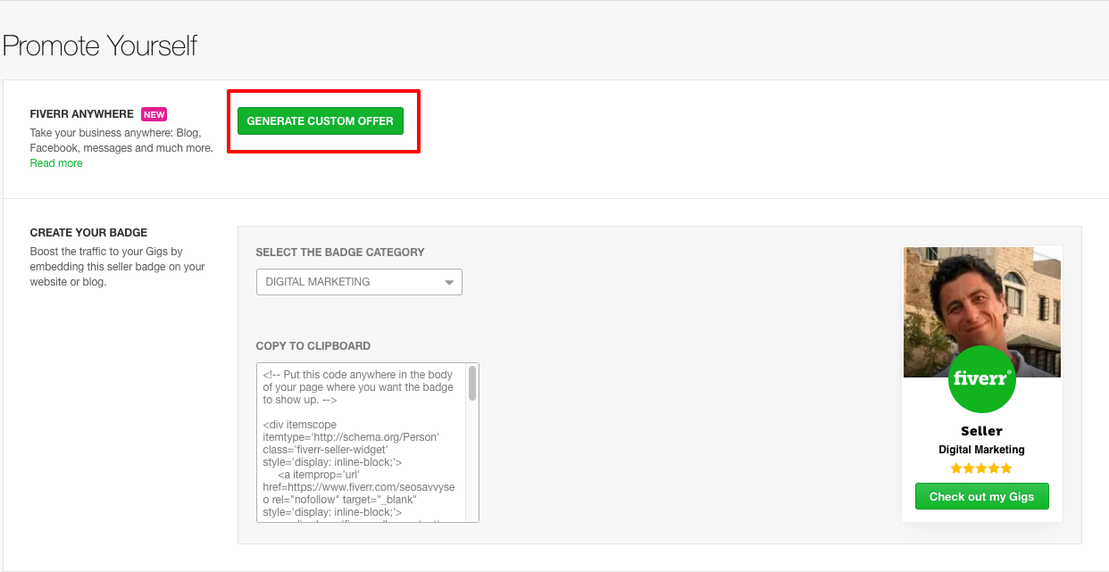The width and height of the screenshot is (1109, 572).
Task: Click the CREATE YOUR BADGE section label
Action: click(88, 232)
